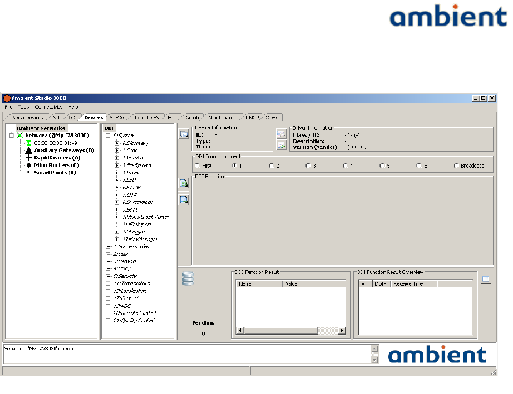The image size is (513, 394).
Task: Switch to the Serial Devices tab
Action: (28, 118)
